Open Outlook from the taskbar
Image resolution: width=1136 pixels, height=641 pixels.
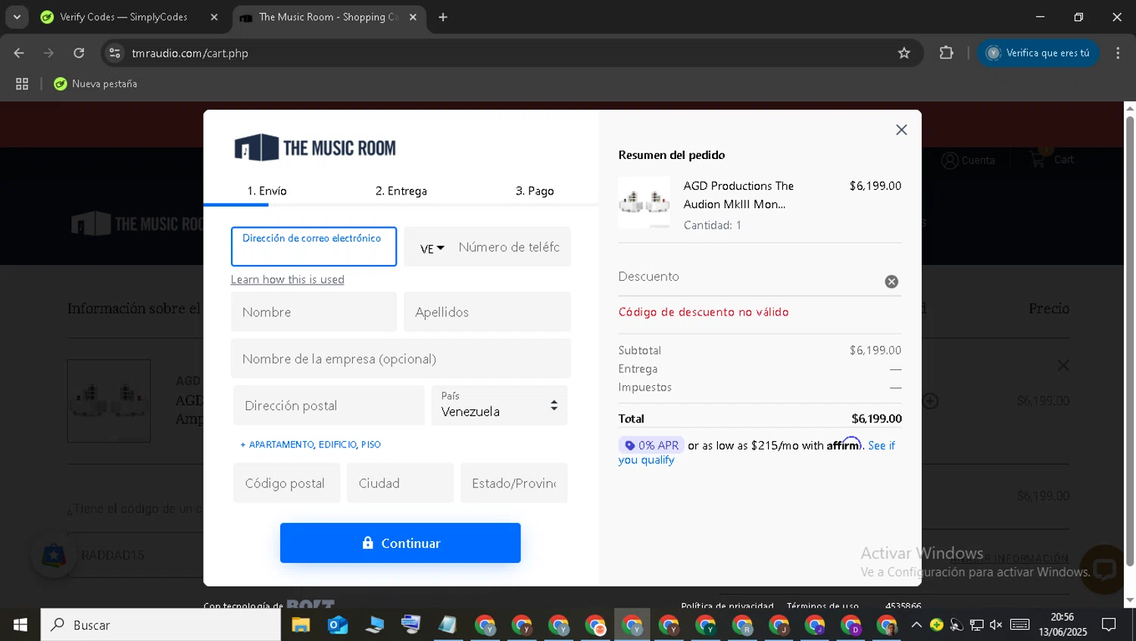338,625
